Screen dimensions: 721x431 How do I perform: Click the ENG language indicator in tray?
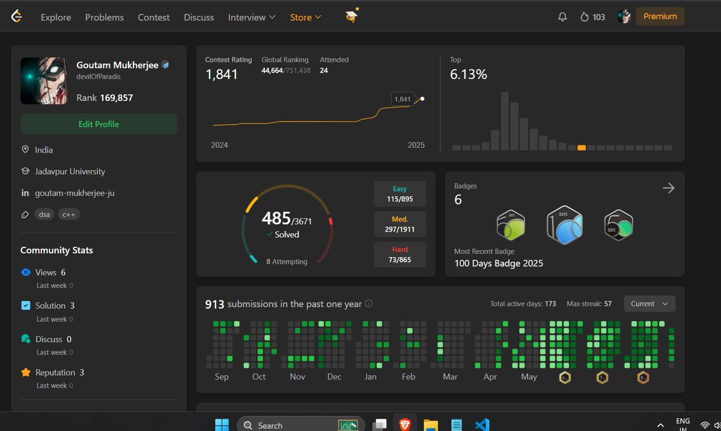point(683,424)
